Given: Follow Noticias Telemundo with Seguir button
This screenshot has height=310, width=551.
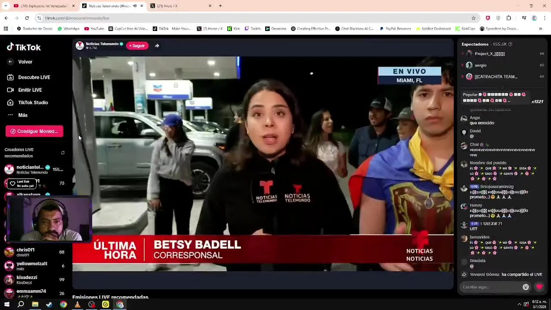Looking at the screenshot, I should (137, 46).
